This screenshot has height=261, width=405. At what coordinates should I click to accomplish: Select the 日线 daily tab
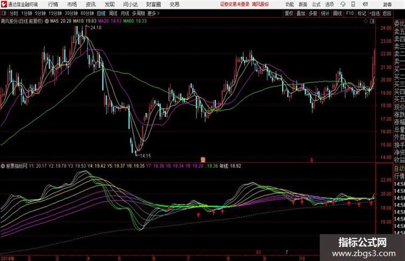[101, 13]
